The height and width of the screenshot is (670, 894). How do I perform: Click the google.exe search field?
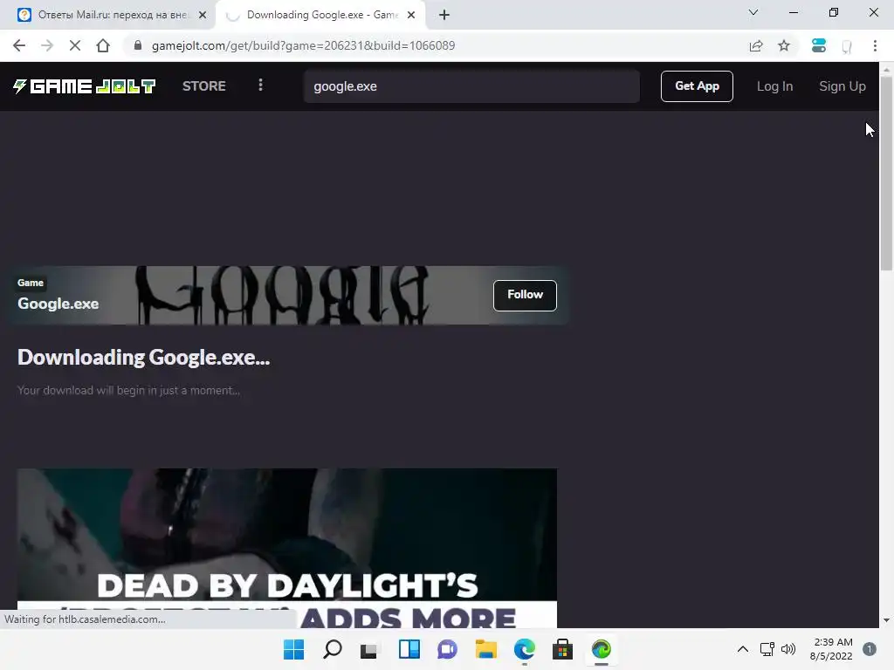471,86
